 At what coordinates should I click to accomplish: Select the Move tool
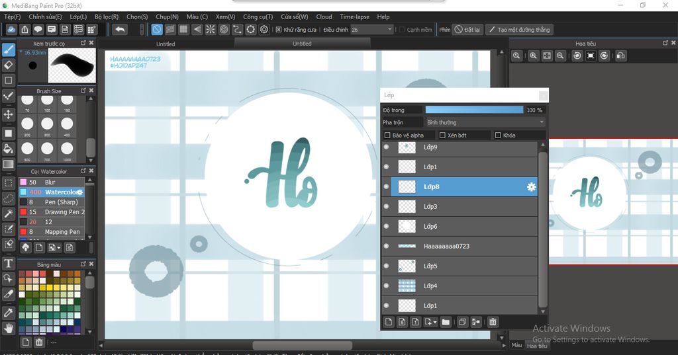8,114
